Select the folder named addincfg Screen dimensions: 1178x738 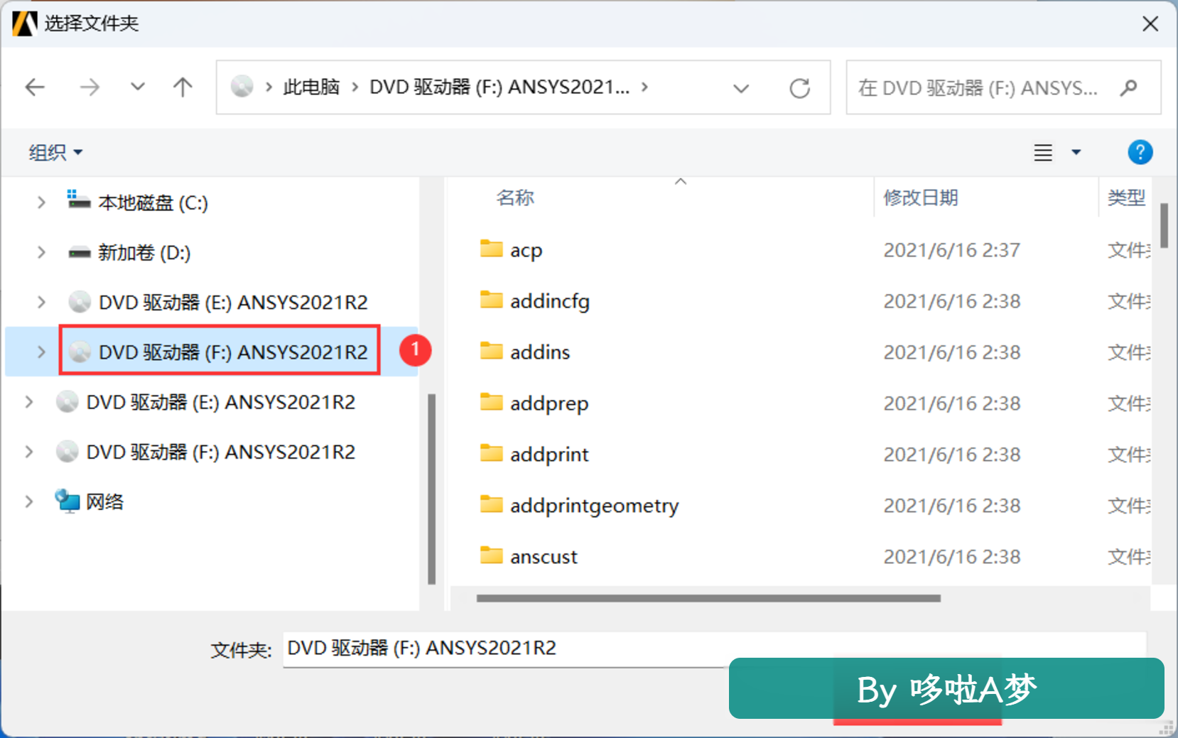[550, 301]
